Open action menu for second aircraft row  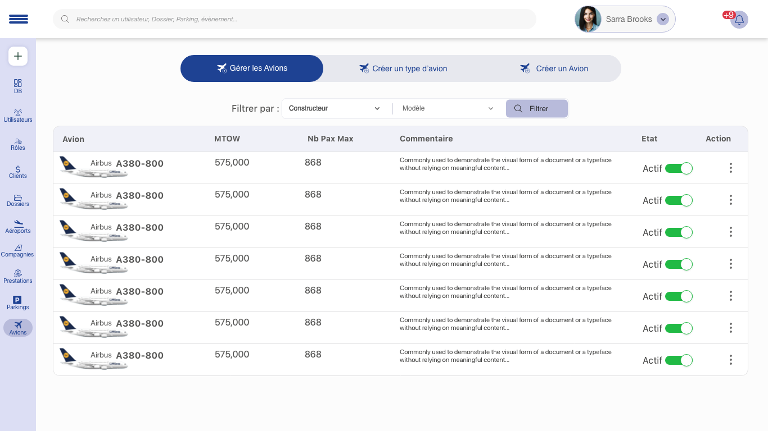(x=730, y=200)
